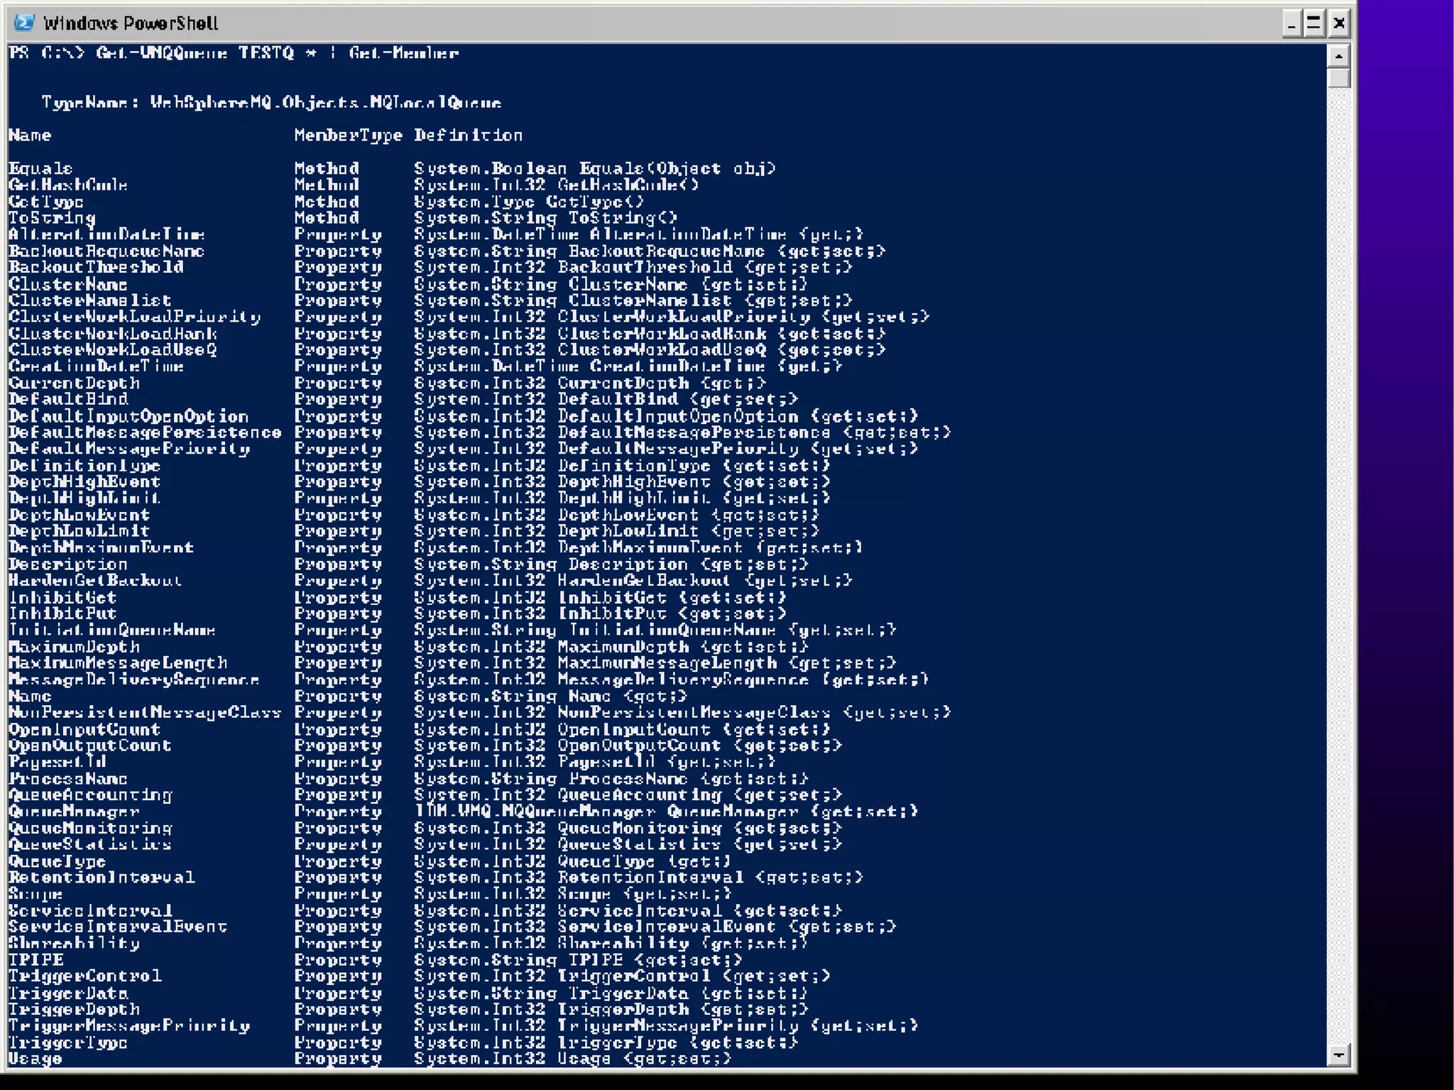This screenshot has height=1090, width=1454.
Task: Click the scroll up arrow
Action: tap(1338, 55)
